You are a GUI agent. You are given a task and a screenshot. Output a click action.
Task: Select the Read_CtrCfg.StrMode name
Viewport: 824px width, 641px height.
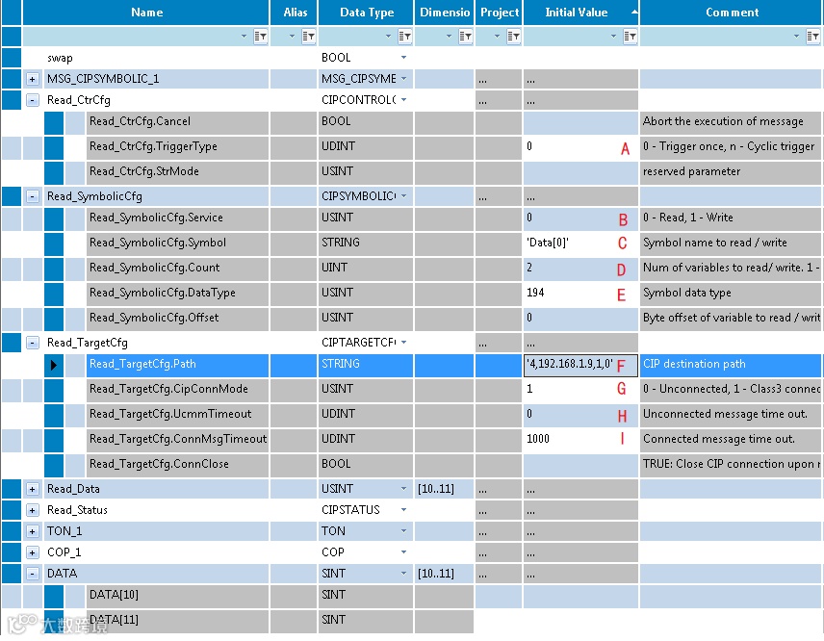144,171
